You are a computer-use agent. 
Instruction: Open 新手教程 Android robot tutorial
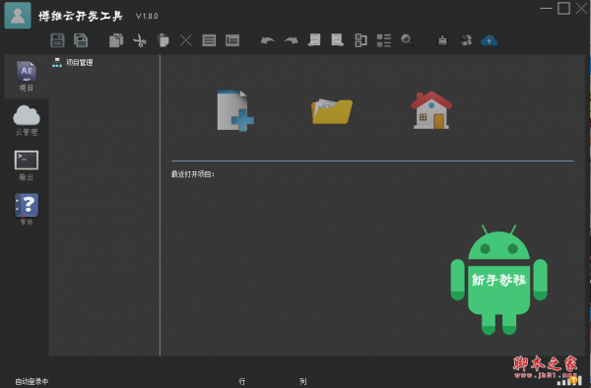click(x=499, y=280)
